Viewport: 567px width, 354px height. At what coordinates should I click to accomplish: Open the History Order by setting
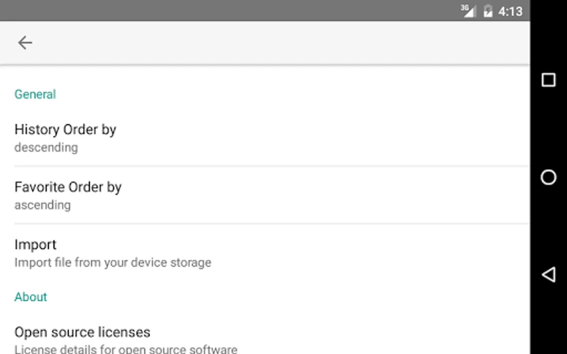(65, 129)
